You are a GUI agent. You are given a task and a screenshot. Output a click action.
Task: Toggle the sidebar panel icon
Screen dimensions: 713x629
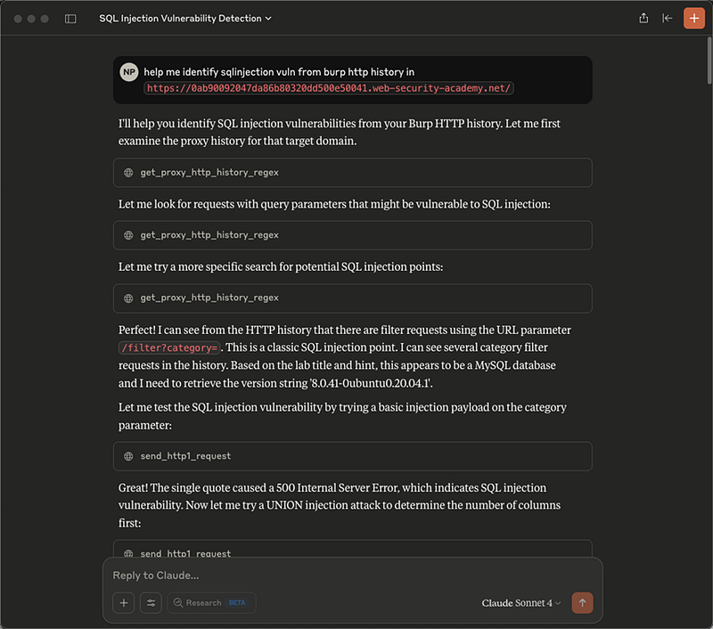70,19
